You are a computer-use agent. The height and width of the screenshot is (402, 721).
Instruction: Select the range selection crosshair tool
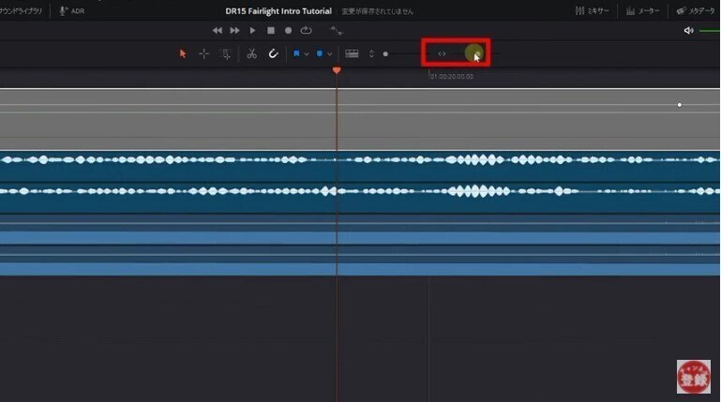pyautogui.click(x=203, y=53)
